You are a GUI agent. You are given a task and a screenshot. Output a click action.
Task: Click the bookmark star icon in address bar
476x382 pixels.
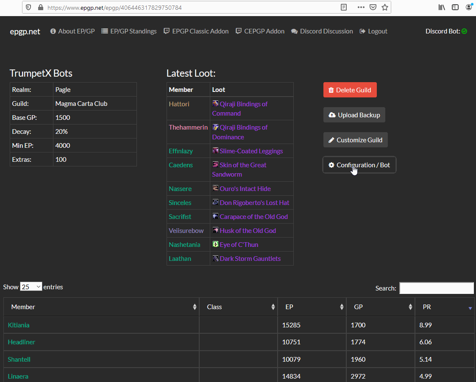click(384, 7)
